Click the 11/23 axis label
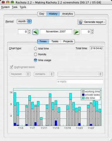Viewport: 112px width, 141px height. pyautogui.click(x=79, y=128)
